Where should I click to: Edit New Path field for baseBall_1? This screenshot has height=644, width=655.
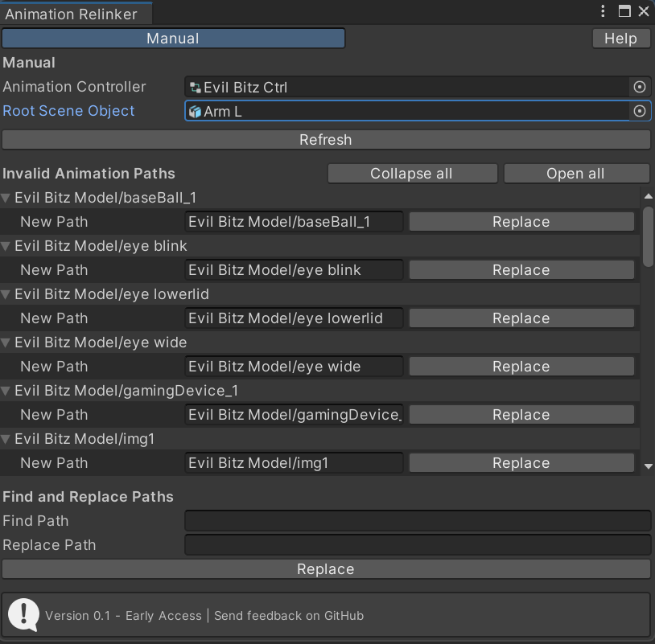tap(294, 222)
